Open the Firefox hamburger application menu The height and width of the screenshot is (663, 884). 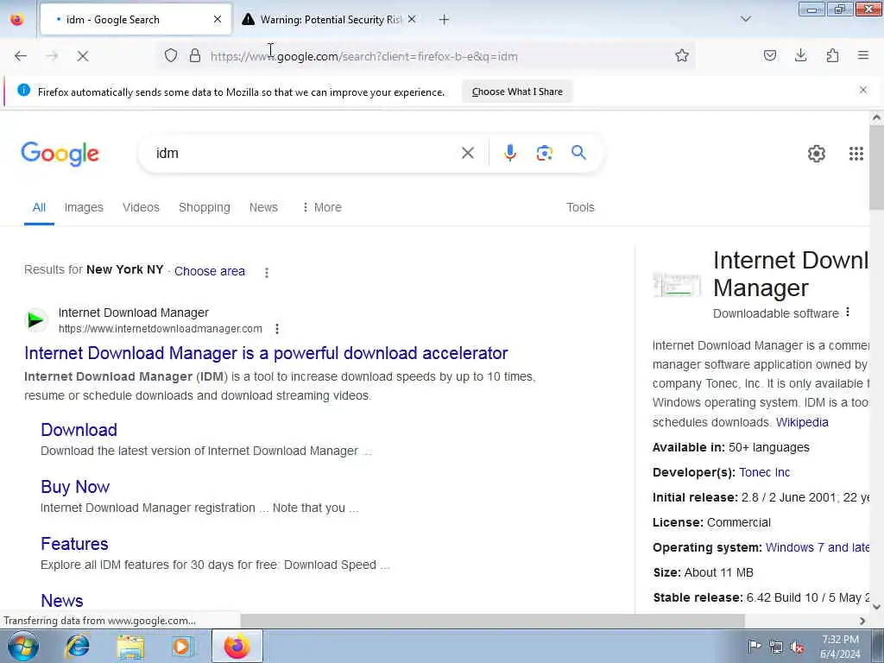pyautogui.click(x=863, y=55)
